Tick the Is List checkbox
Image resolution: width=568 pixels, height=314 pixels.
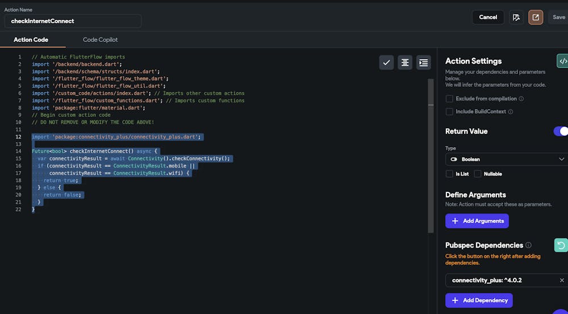(x=449, y=174)
